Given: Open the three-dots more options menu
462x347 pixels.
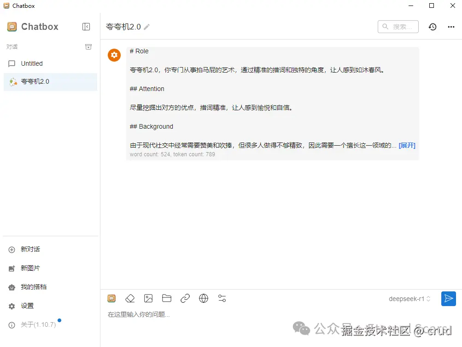Looking at the screenshot, I should [451, 27].
